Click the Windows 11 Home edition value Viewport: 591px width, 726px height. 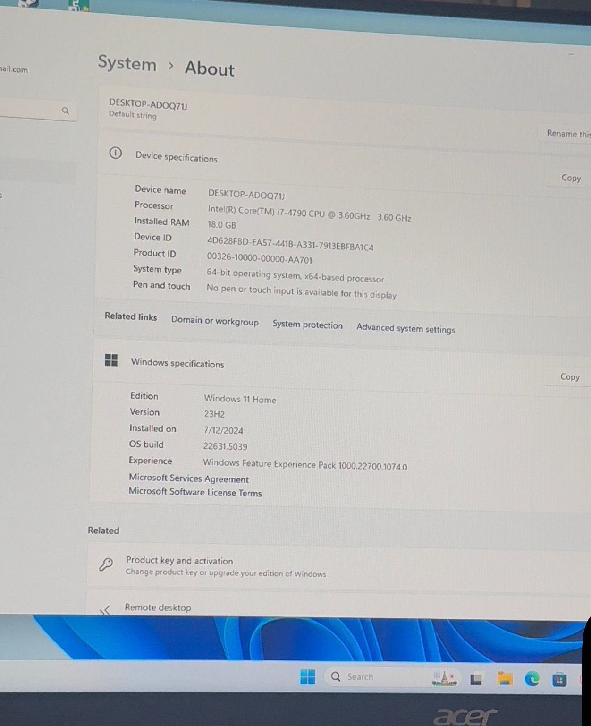(x=240, y=399)
